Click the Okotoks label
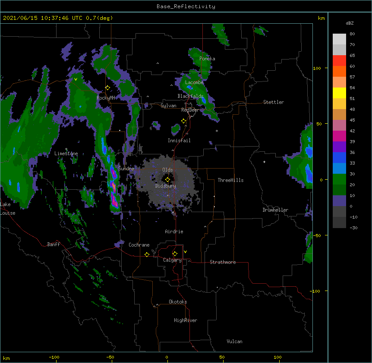Image resolution: width=372 pixels, height=363 pixels. [x=178, y=302]
